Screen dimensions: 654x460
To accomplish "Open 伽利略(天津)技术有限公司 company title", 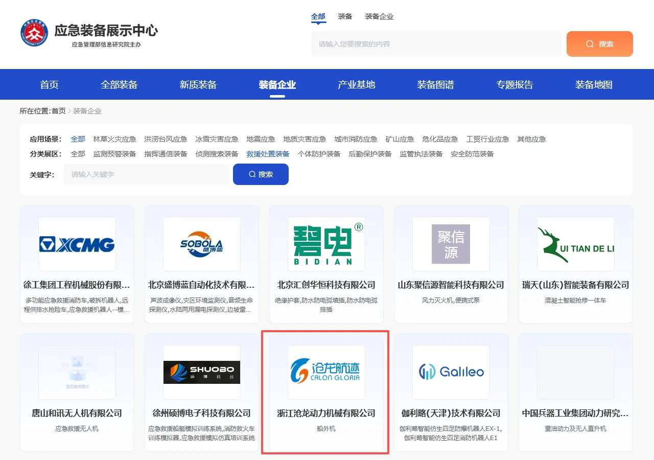I will click(x=451, y=413).
